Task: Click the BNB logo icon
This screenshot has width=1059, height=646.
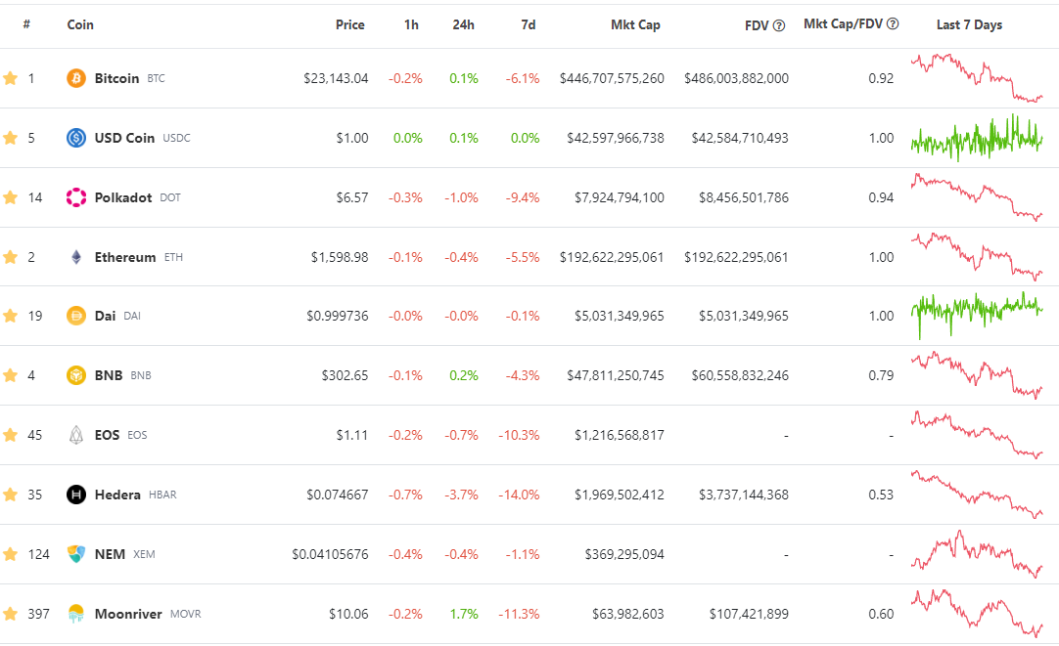Action: (x=76, y=375)
